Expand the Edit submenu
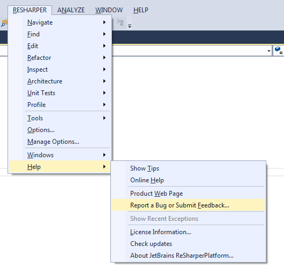The image size is (284, 270). [x=59, y=46]
